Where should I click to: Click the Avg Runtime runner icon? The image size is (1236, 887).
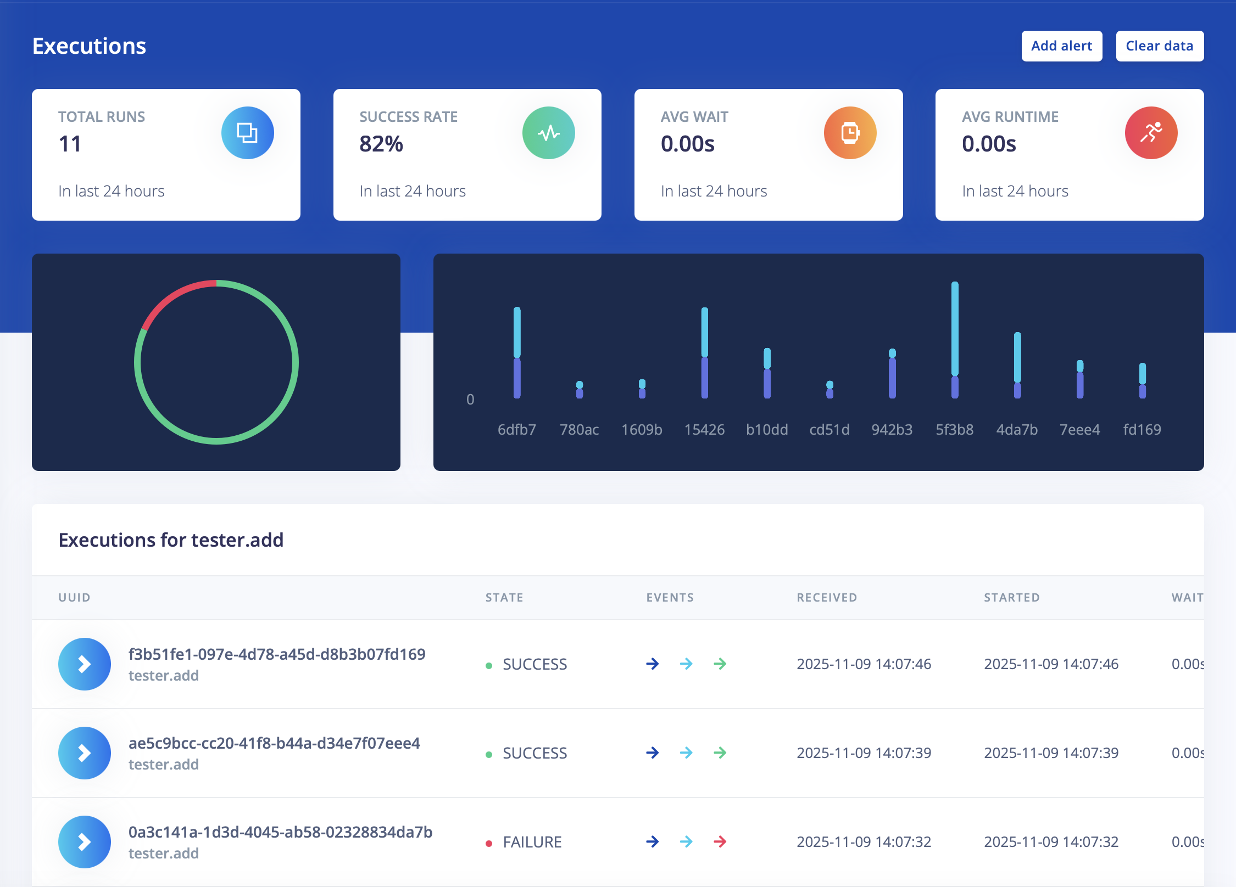pyautogui.click(x=1151, y=133)
